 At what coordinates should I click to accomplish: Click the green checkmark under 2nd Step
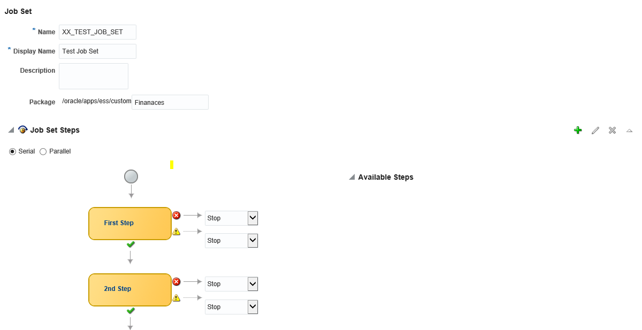(131, 310)
